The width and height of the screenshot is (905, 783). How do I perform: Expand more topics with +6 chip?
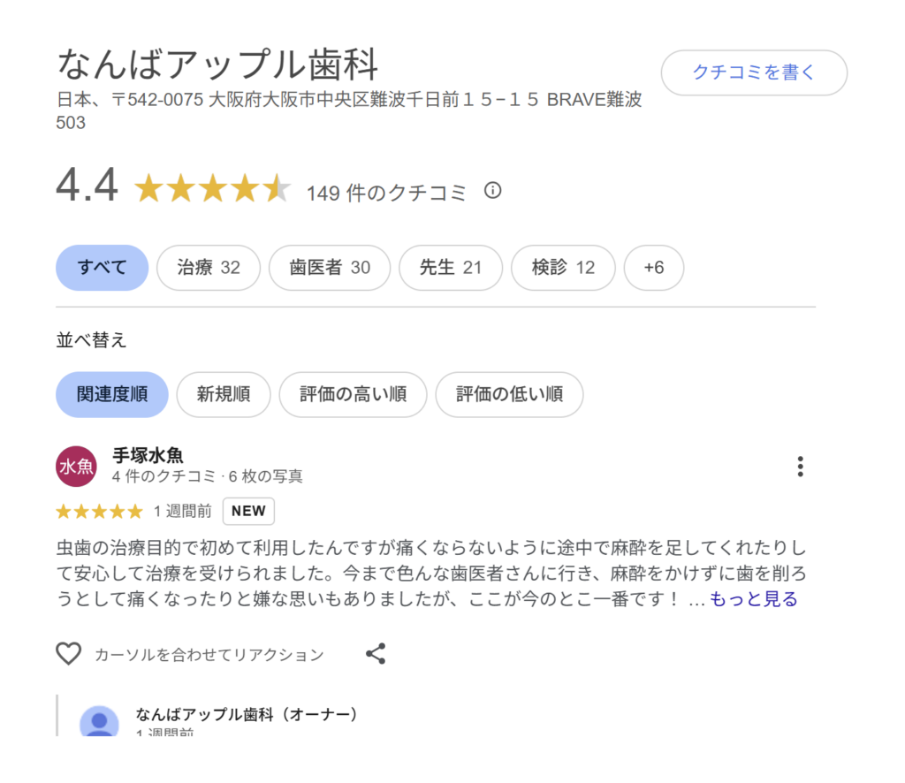(653, 268)
